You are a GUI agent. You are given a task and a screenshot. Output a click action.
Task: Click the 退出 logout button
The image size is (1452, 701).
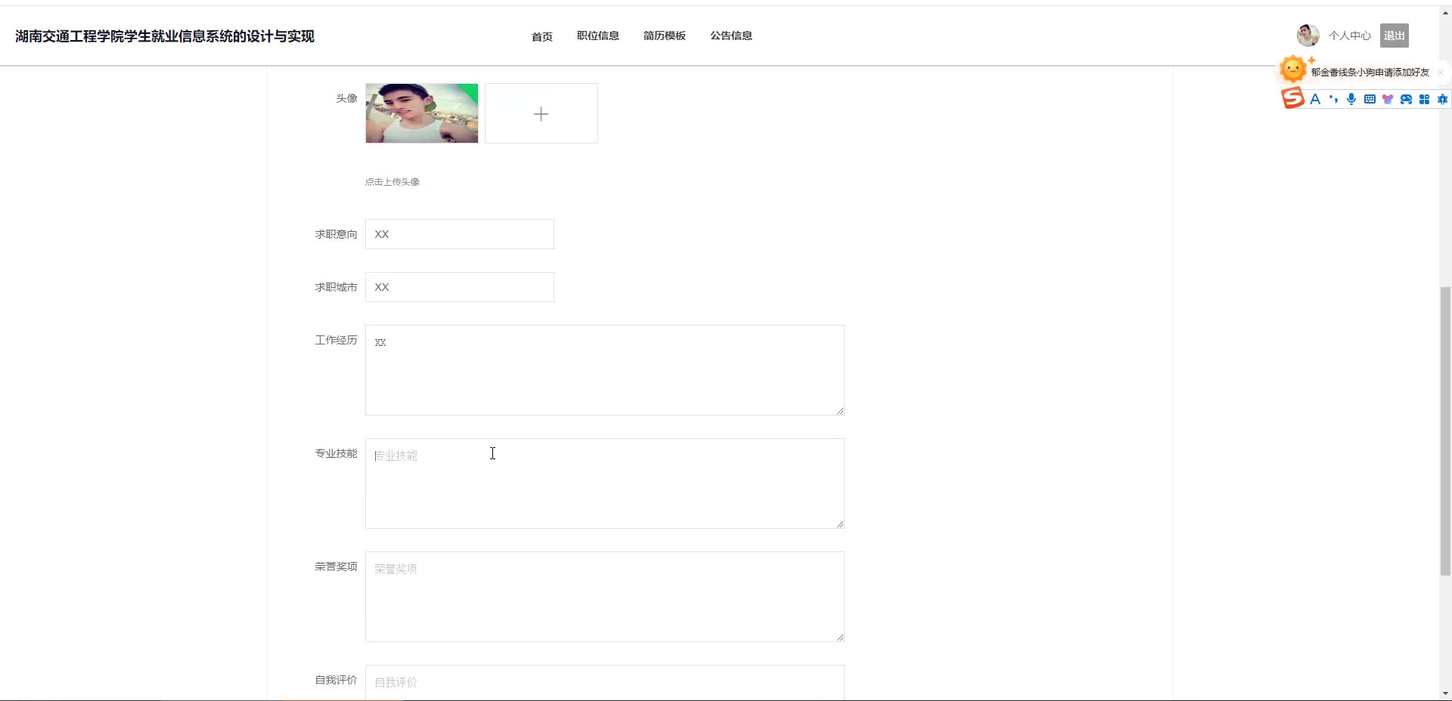[1395, 36]
